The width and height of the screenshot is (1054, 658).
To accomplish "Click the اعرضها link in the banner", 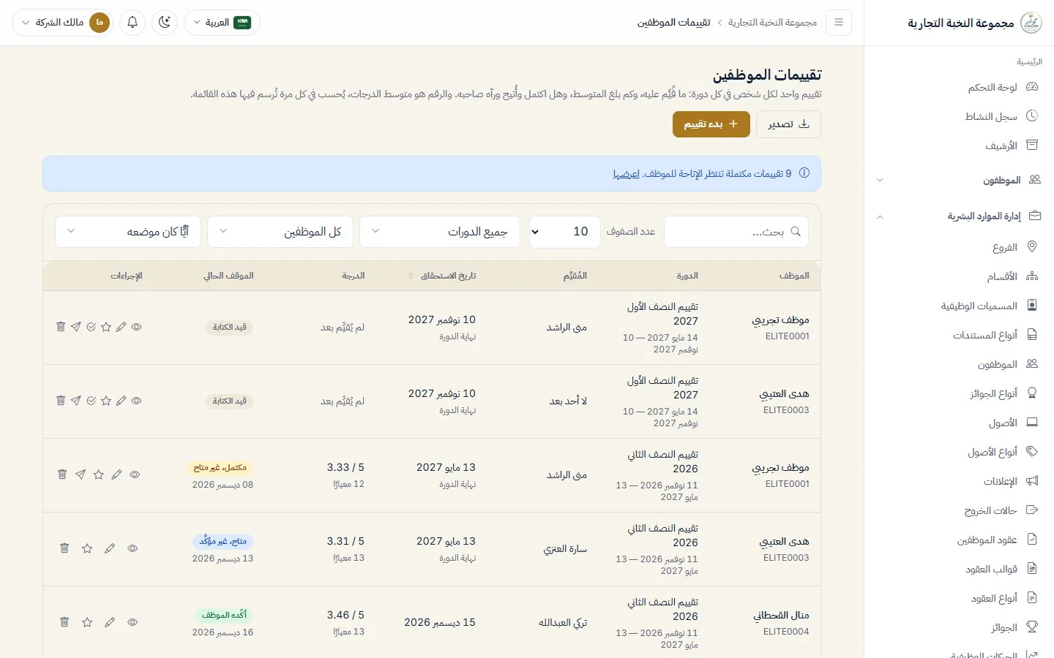I will (626, 174).
